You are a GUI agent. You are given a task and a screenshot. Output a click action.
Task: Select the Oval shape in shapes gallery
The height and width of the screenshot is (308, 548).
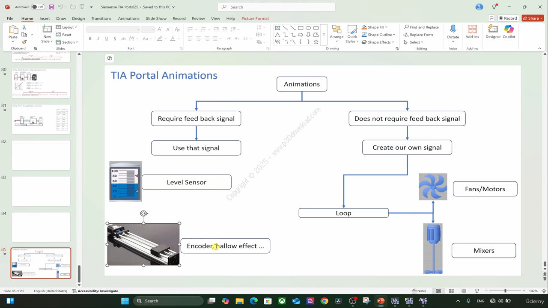[308, 28]
